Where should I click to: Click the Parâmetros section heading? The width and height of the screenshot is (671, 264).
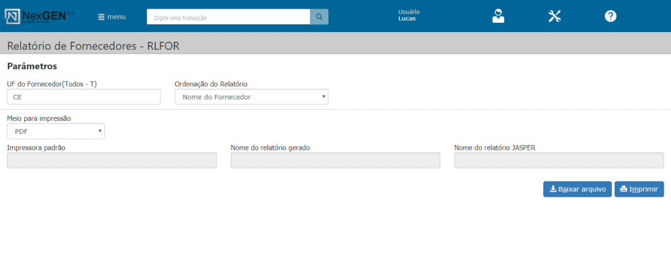click(31, 66)
